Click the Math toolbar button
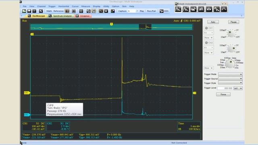 click(49, 11)
